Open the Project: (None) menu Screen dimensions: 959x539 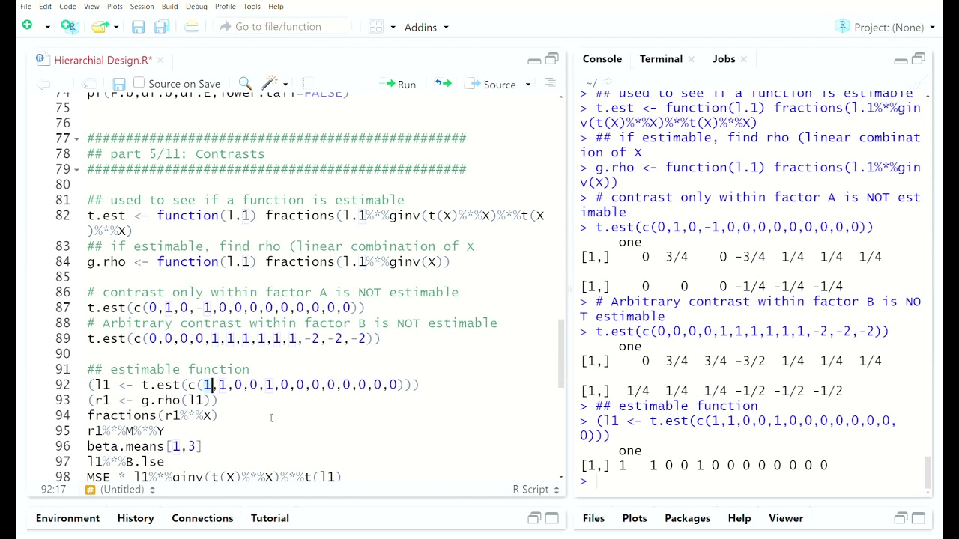click(886, 27)
